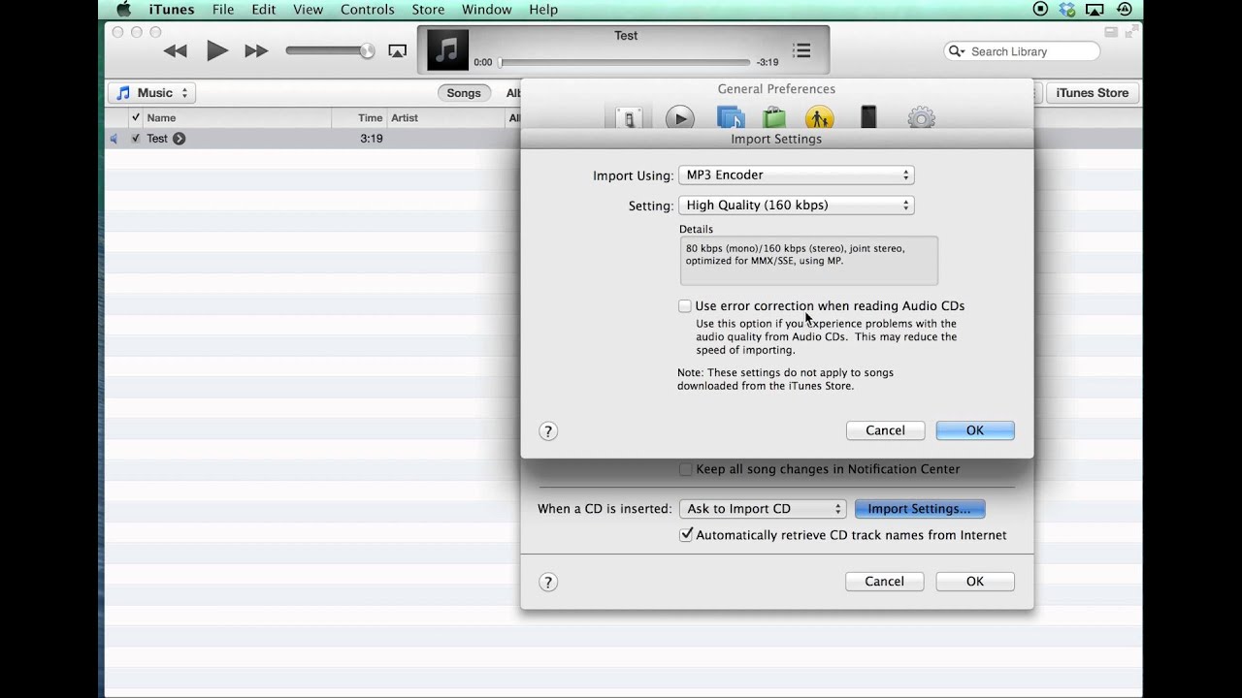The image size is (1242, 698).
Task: Select the Songs view tab
Action: pyautogui.click(x=464, y=93)
